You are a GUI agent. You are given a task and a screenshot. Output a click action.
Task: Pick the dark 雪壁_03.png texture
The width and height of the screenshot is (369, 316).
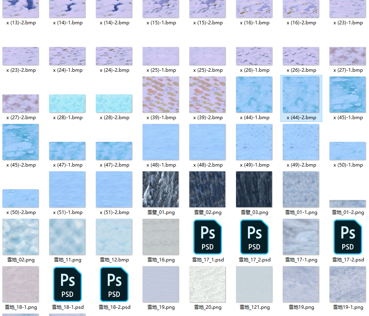point(254,189)
